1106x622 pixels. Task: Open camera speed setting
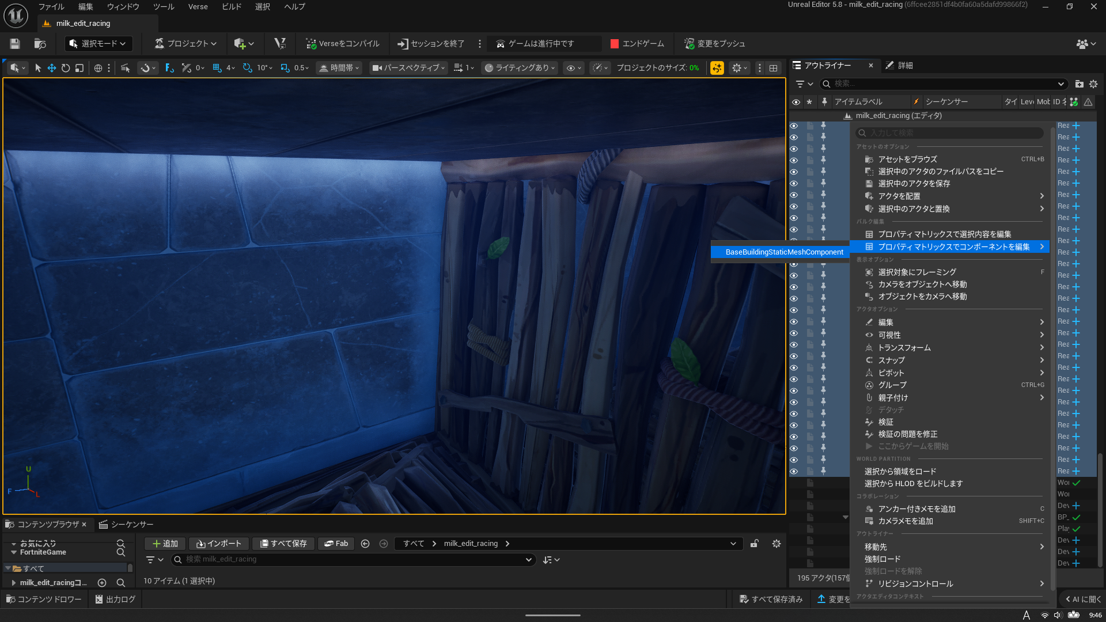click(464, 68)
